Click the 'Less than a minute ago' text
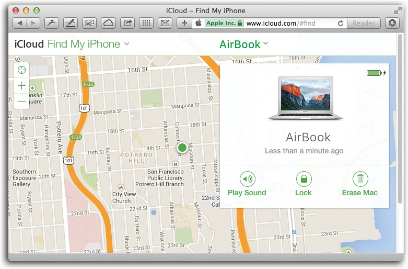The image size is (408, 269). point(304,151)
